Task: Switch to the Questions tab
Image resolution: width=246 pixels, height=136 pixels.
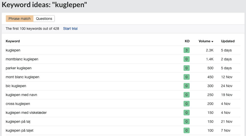Action: tap(44, 19)
